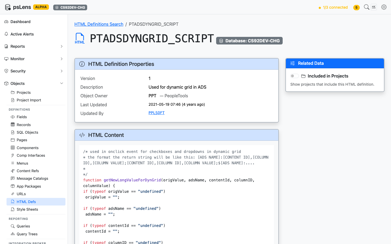This screenshot has width=391, height=244.
Task: Collapse the Objects menu chevron
Action: pos(62,84)
